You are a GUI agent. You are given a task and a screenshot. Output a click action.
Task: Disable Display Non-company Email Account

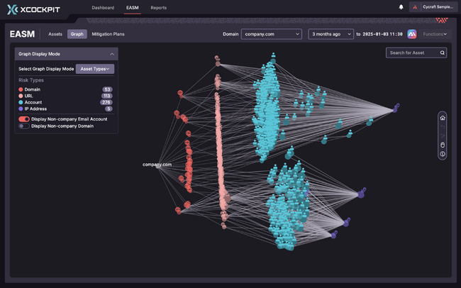pyautogui.click(x=24, y=119)
